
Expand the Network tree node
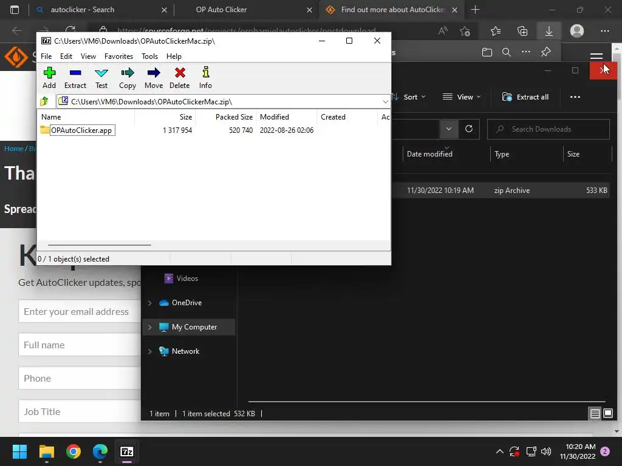150,351
